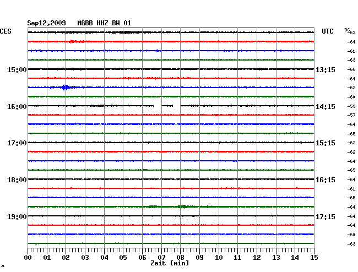Select the DC value -59
Screen dimensions: 358x272
[351, 106]
